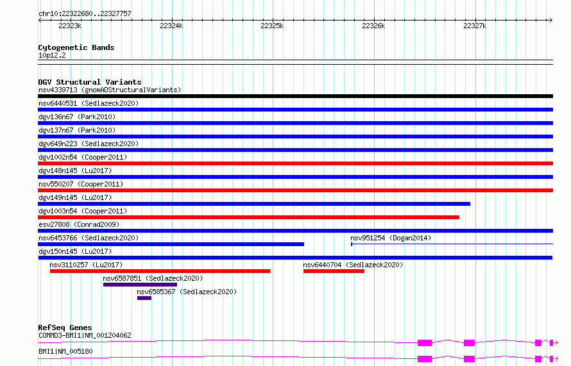Click the red dgv1003n54 (Cooper2011) bar

pos(248,217)
